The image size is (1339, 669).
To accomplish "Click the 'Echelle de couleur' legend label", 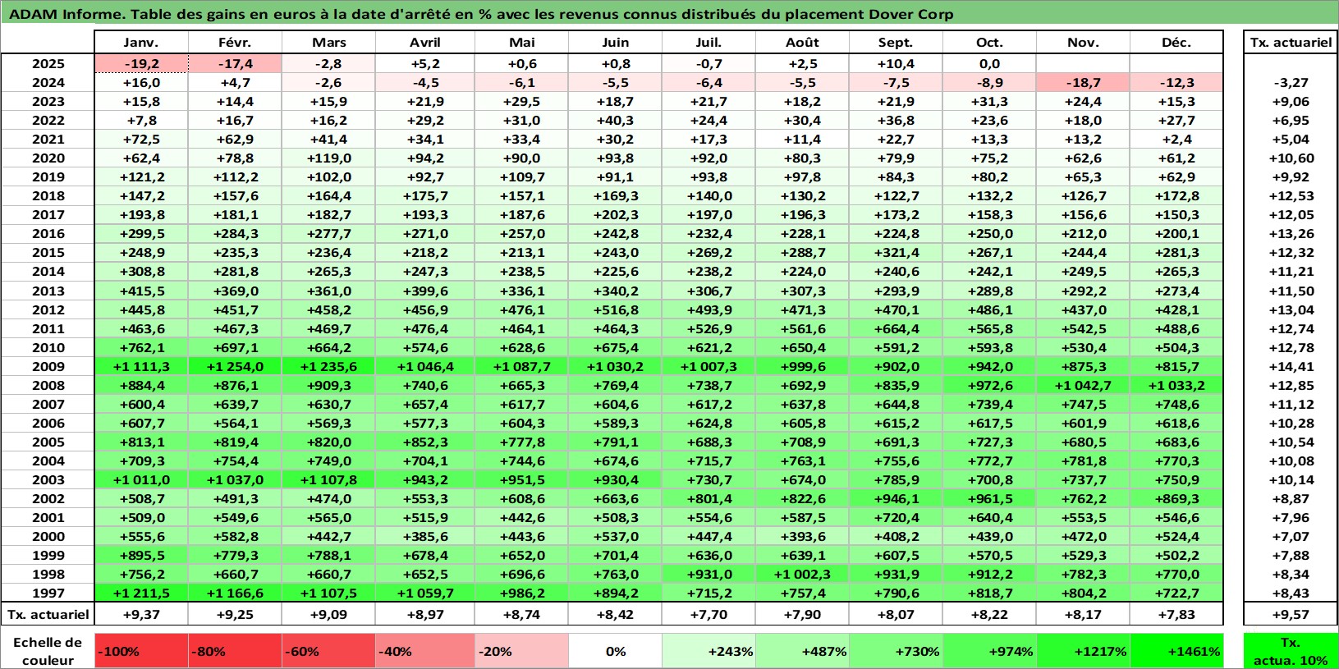I will click(x=48, y=651).
